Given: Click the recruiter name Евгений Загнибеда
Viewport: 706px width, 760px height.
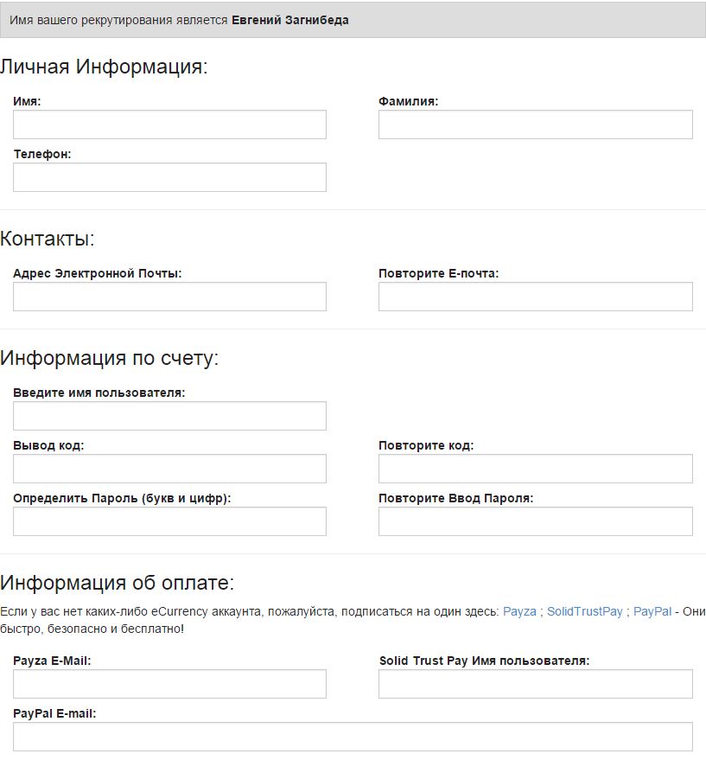Looking at the screenshot, I should click(290, 20).
